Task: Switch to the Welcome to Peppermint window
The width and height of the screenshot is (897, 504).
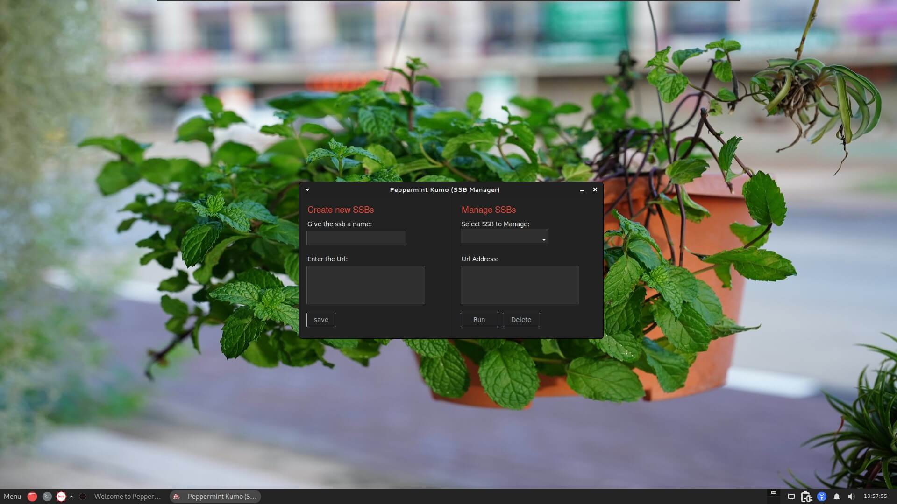Action: coord(126,496)
